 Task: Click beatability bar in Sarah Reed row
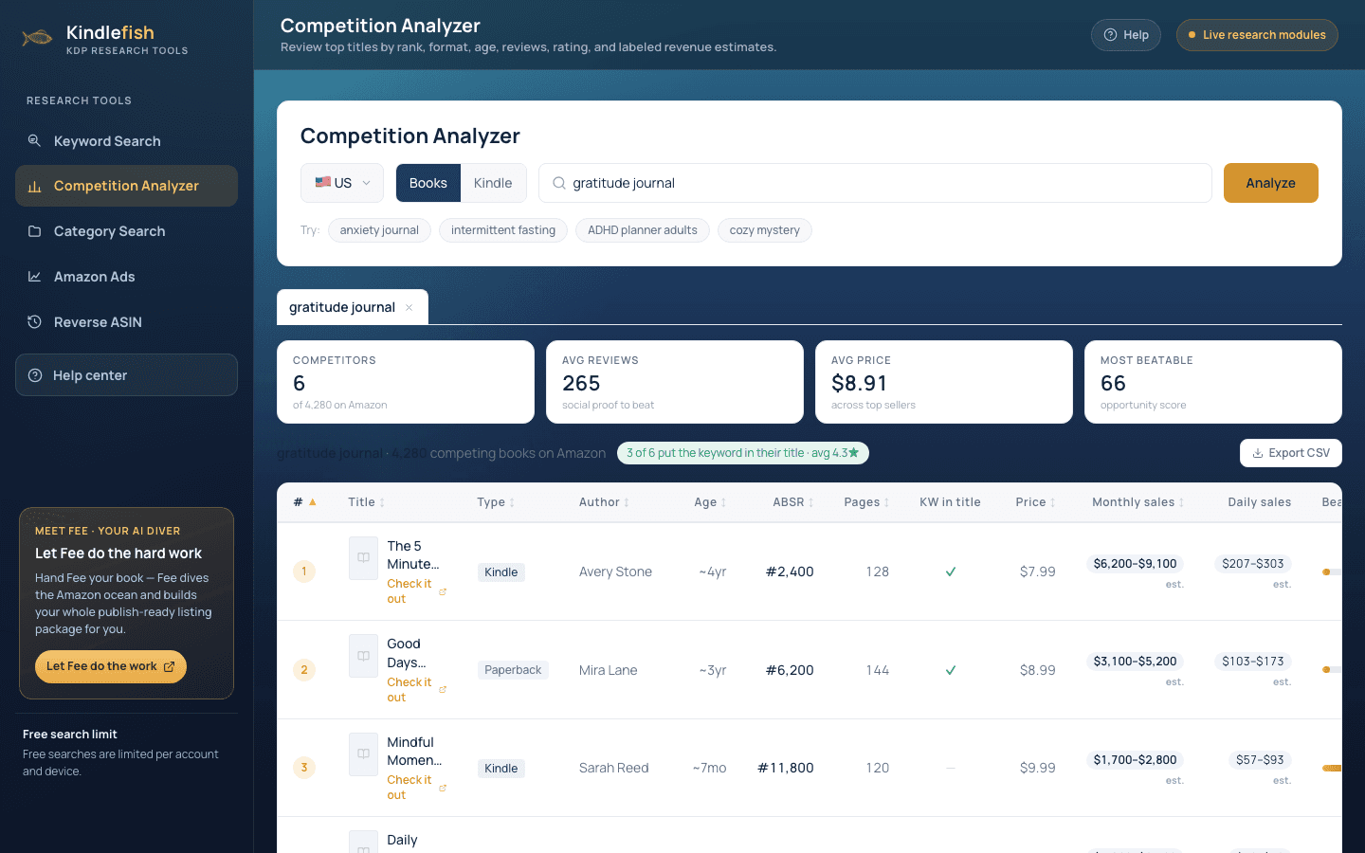point(1332,768)
